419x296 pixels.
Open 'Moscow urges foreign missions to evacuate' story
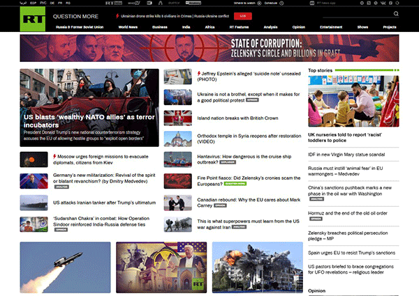[101, 159]
